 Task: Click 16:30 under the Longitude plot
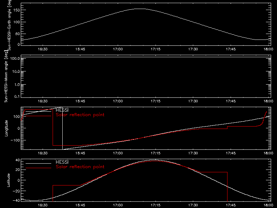pos(43,153)
